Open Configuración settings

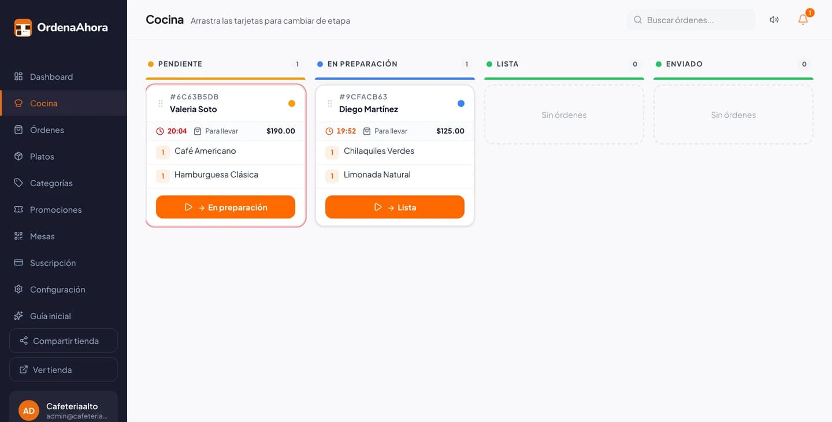pos(64,290)
